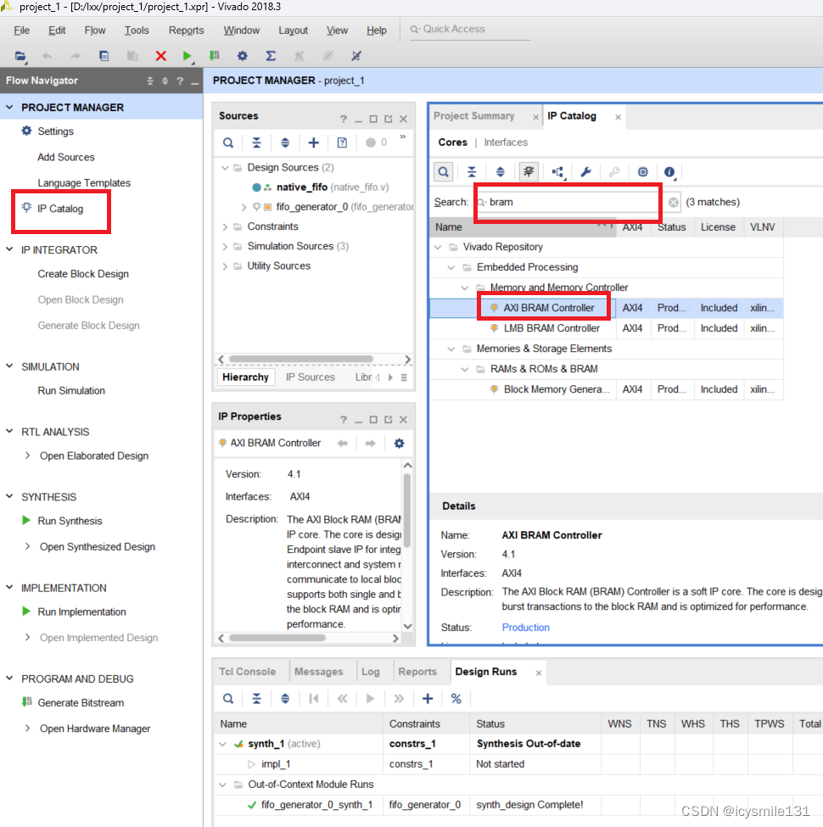Click Generate Bitstream in Flow Navigator

[81, 702]
